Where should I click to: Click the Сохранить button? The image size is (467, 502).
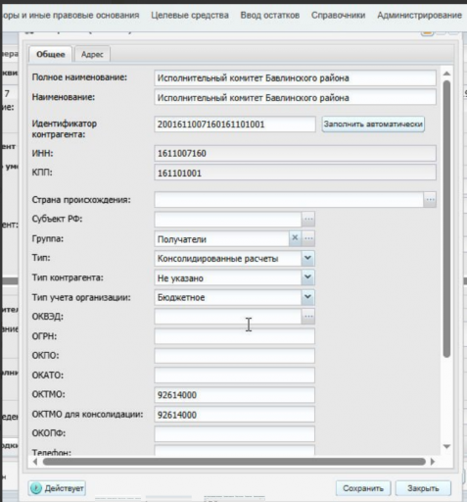pyautogui.click(x=363, y=488)
